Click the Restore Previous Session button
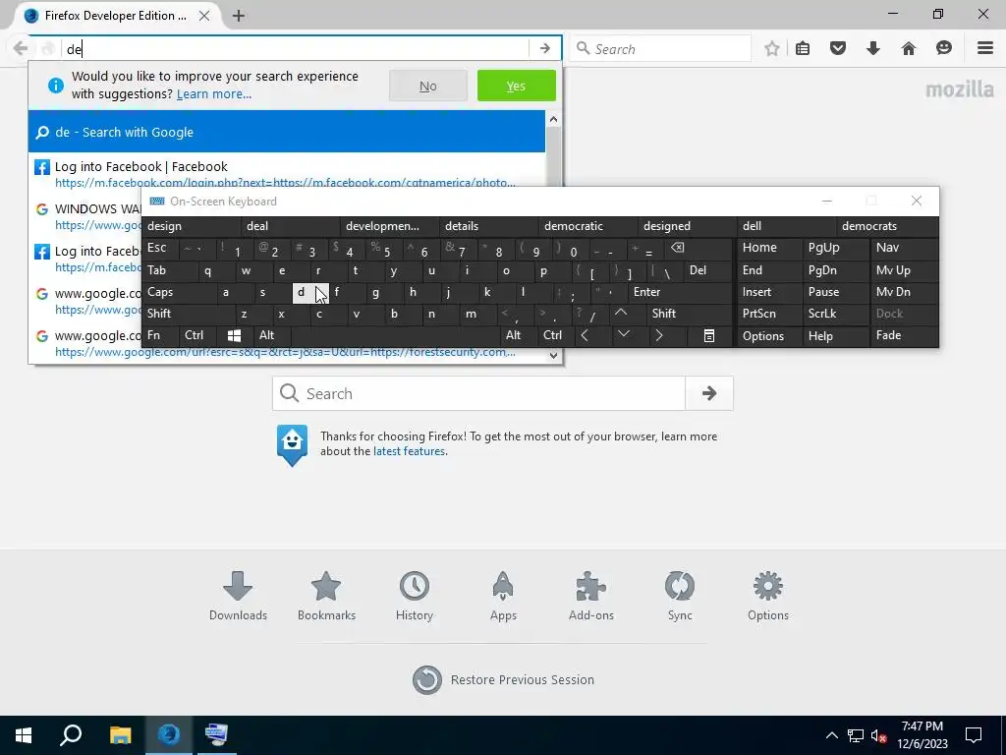This screenshot has height=755, width=1006. (504, 680)
